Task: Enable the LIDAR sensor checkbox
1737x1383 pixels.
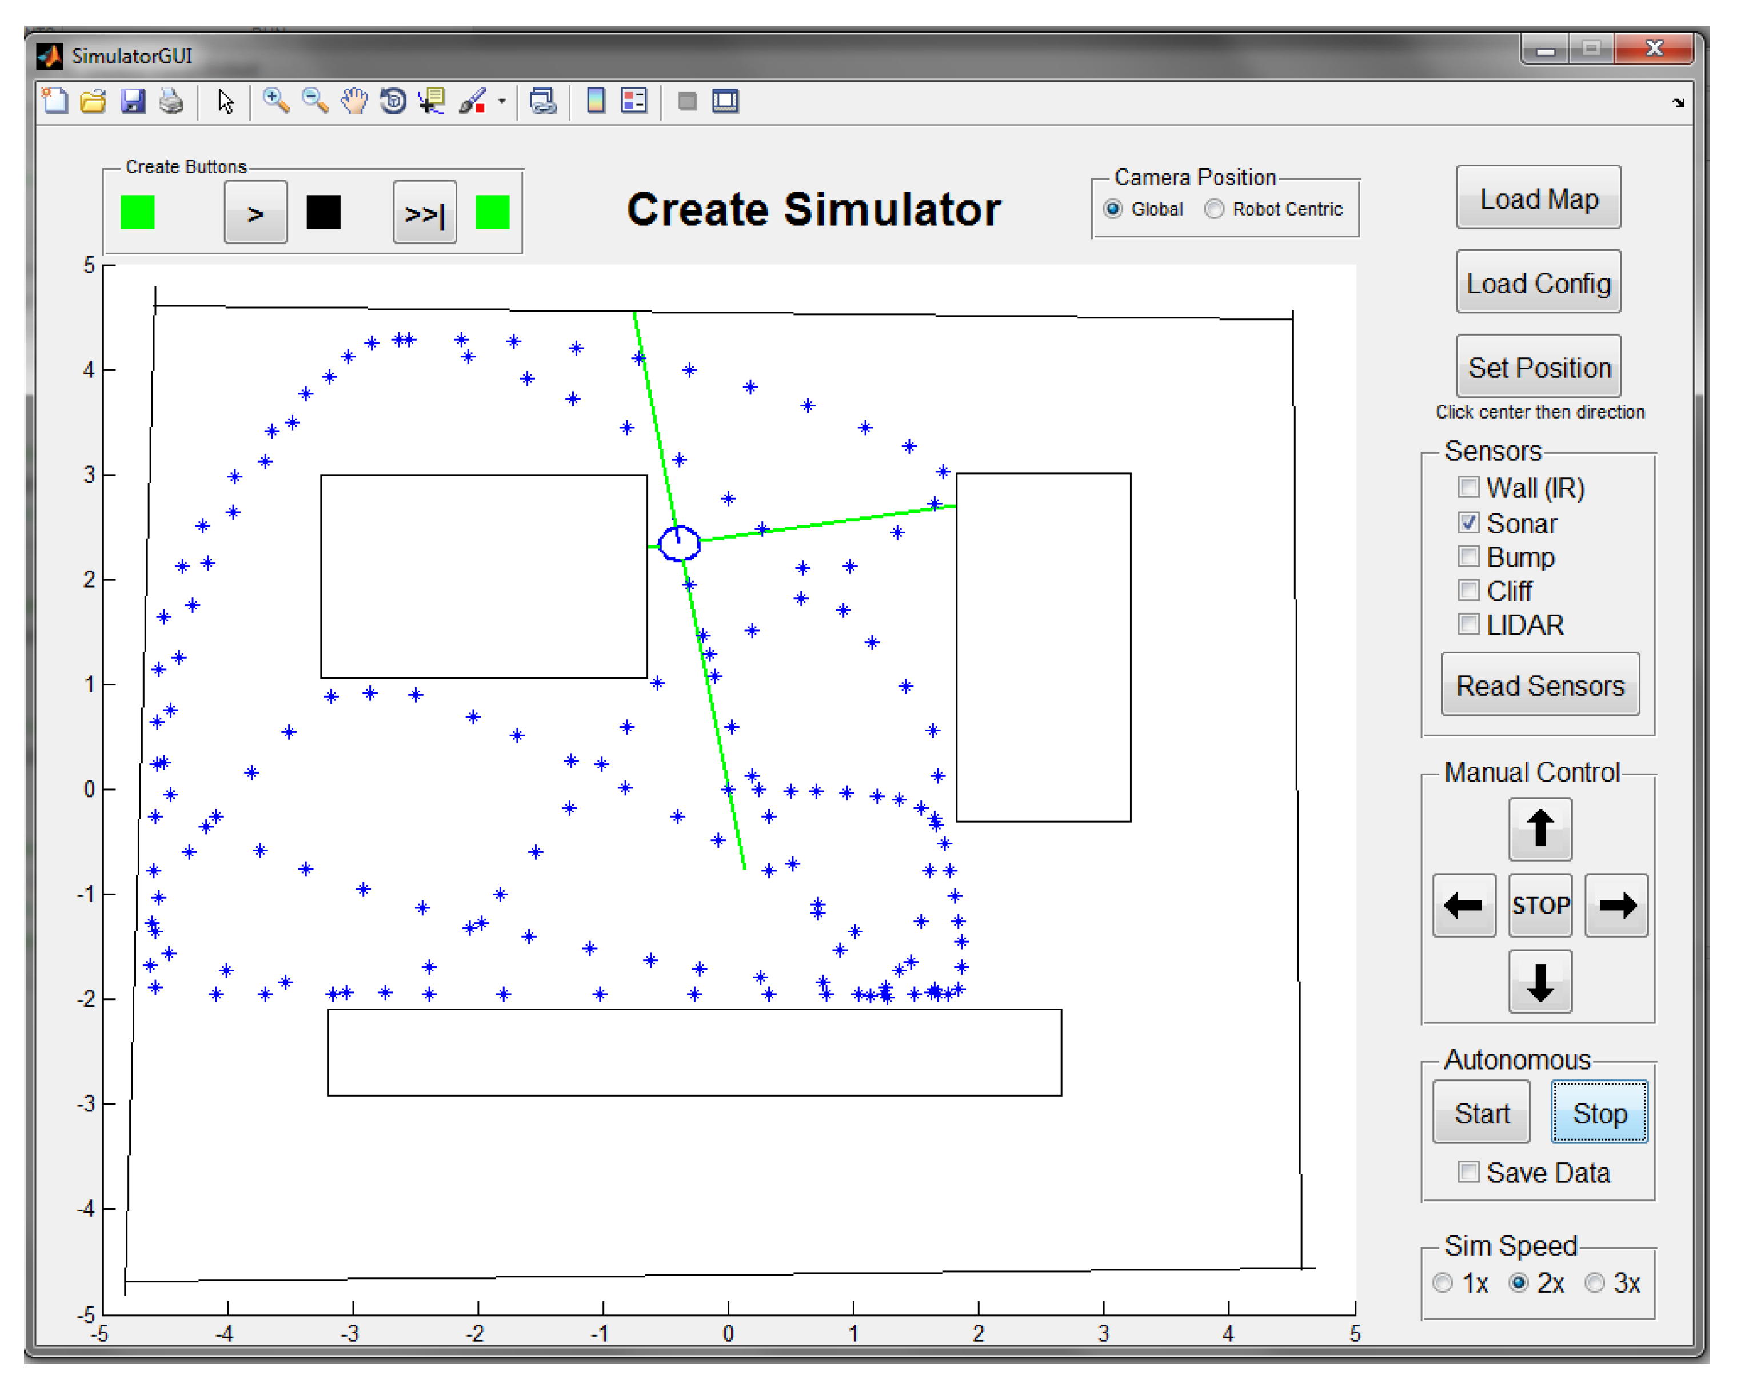Action: (x=1468, y=624)
